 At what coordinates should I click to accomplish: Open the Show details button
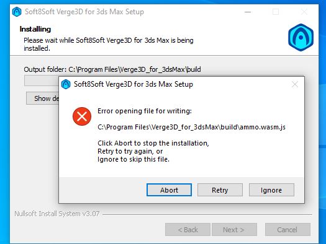pos(43,98)
